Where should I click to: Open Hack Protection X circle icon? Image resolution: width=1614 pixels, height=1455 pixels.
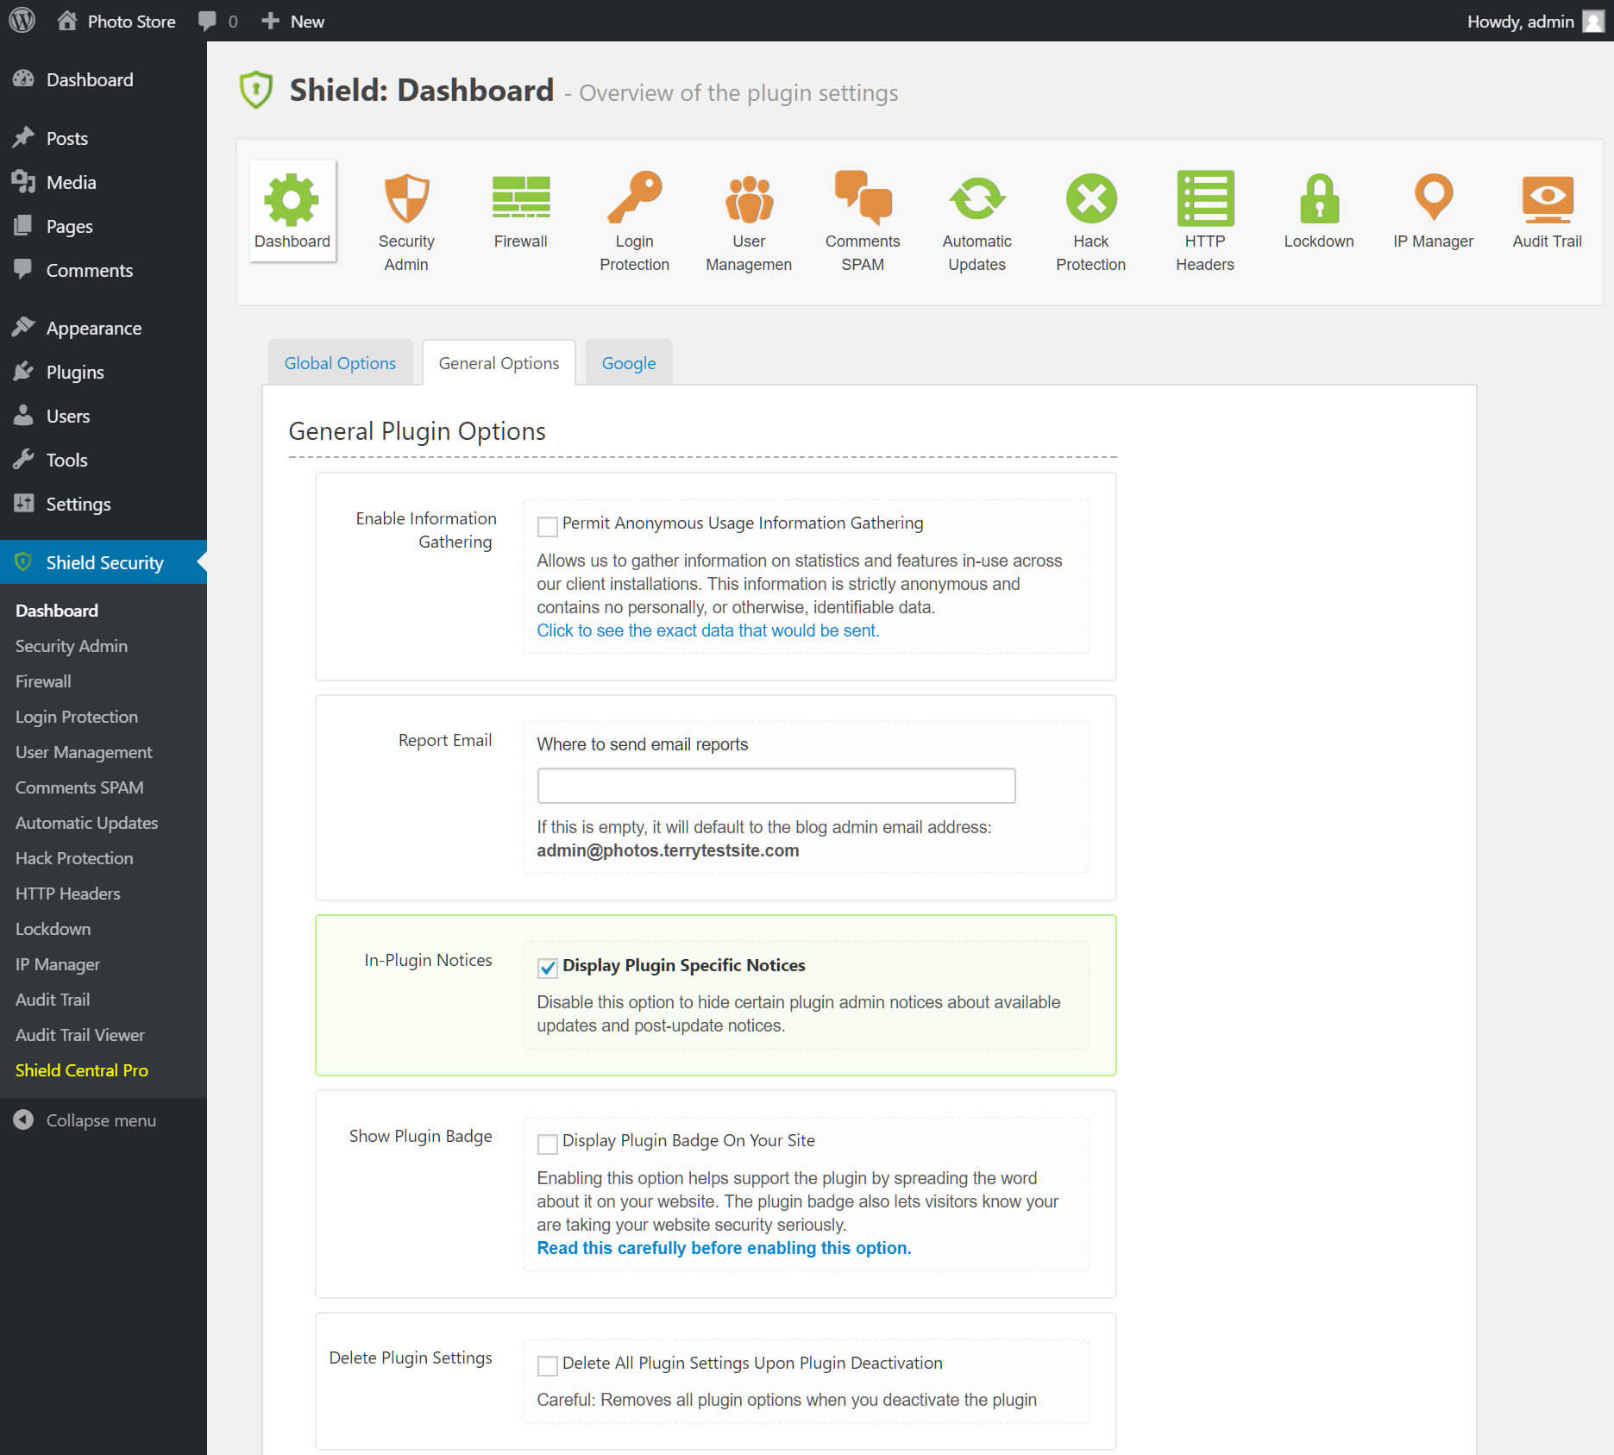coord(1091,198)
